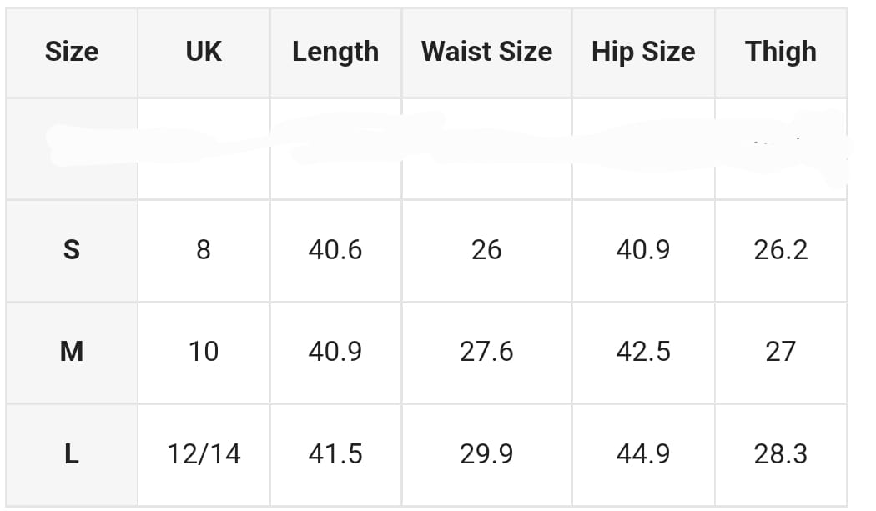Click the Waist Size header cell

click(486, 52)
